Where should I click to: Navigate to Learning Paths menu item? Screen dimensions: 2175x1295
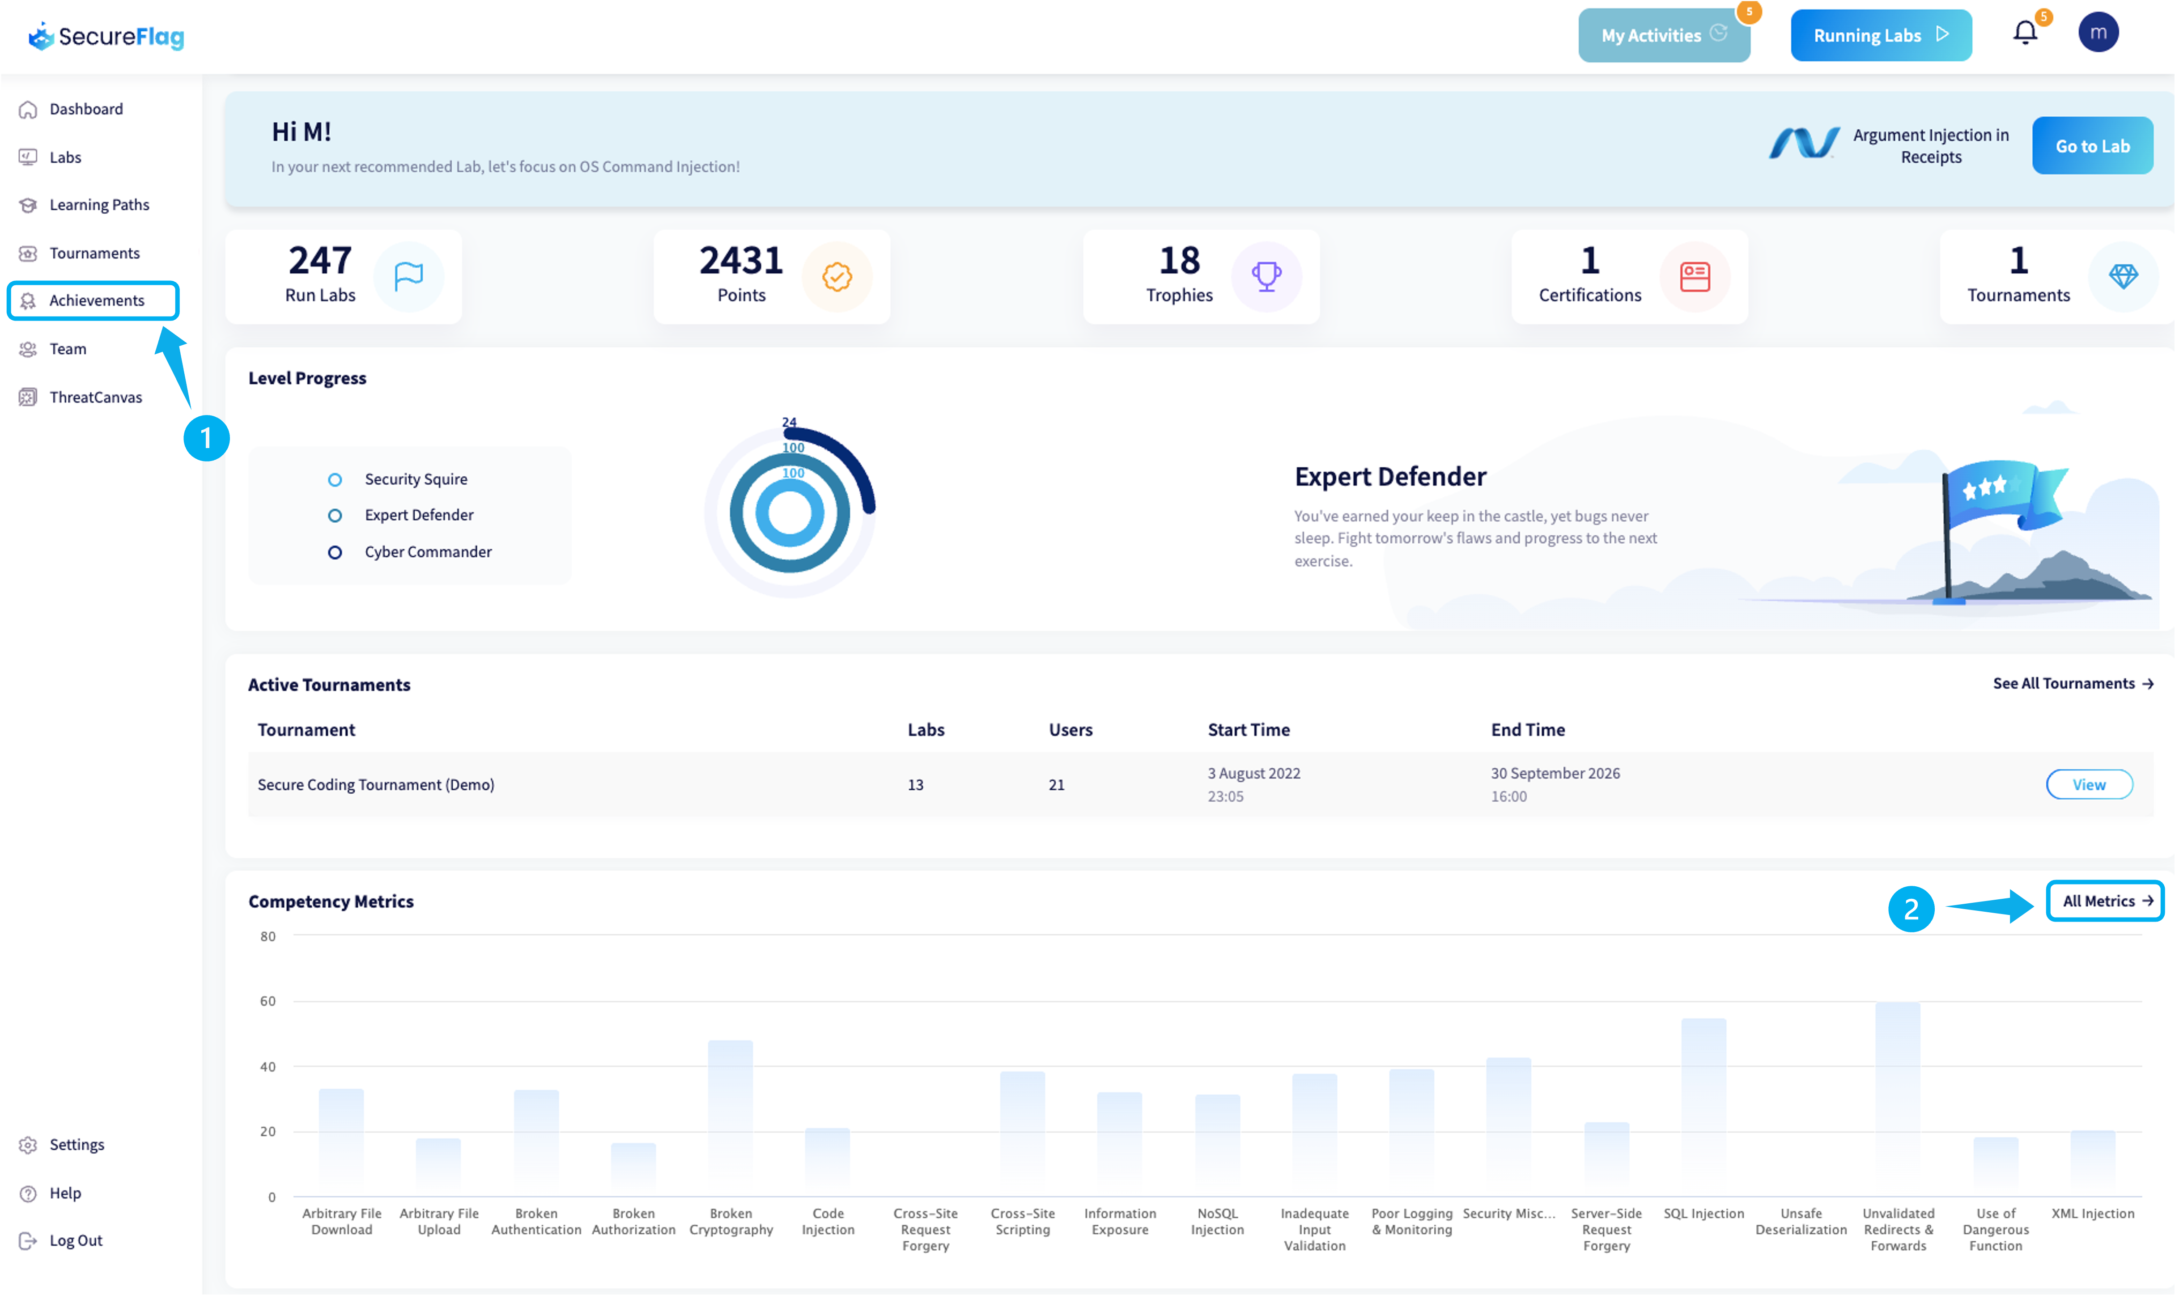(98, 204)
